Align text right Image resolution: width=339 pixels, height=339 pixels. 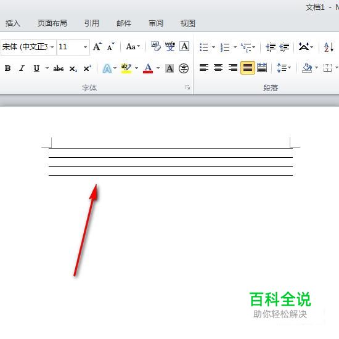coord(233,68)
